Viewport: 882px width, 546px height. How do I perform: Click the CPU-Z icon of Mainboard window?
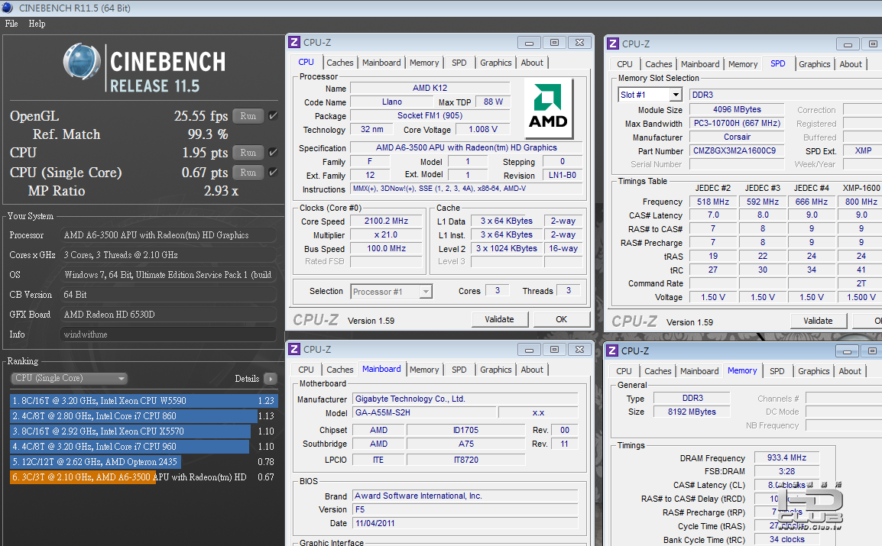pyautogui.click(x=294, y=350)
